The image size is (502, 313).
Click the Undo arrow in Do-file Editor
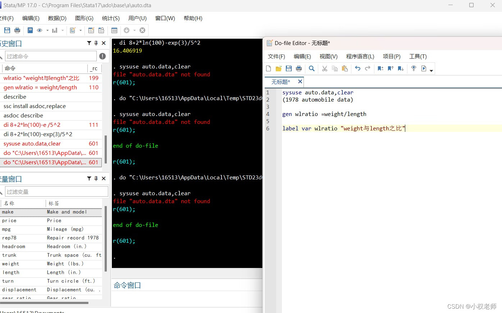[x=357, y=68]
